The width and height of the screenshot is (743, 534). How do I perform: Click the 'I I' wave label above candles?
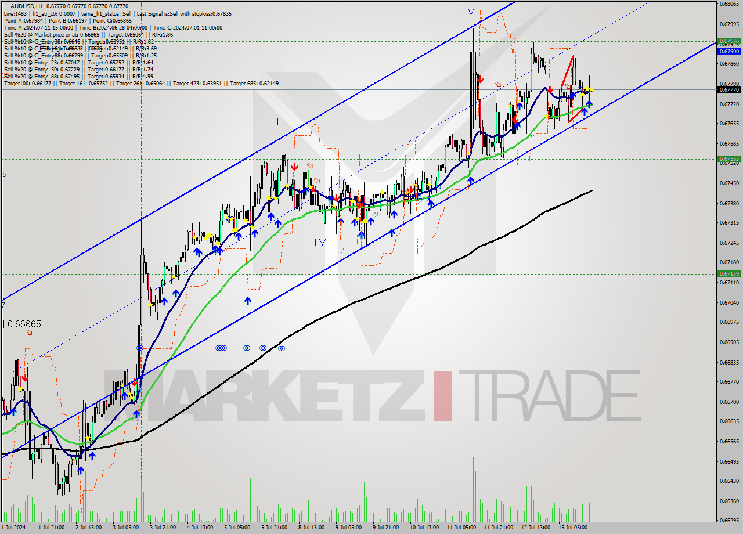283,121
